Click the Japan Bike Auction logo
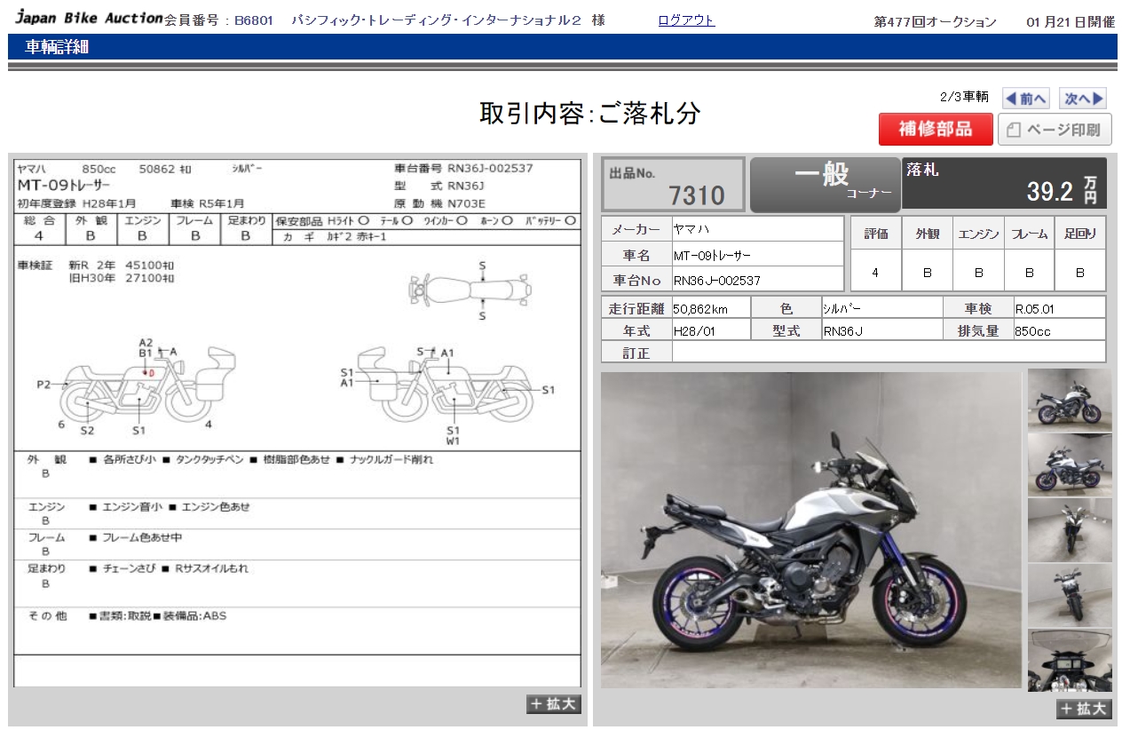Image resolution: width=1122 pixels, height=730 pixels. 89,19
